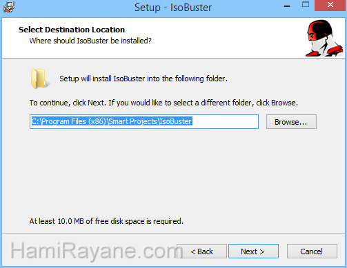This screenshot has height=268, width=347.
Task: Click the IsoBuster mascot logo
Action: tap(324, 38)
